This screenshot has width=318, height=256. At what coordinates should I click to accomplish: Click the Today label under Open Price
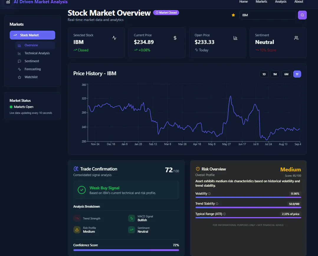pyautogui.click(x=204, y=50)
